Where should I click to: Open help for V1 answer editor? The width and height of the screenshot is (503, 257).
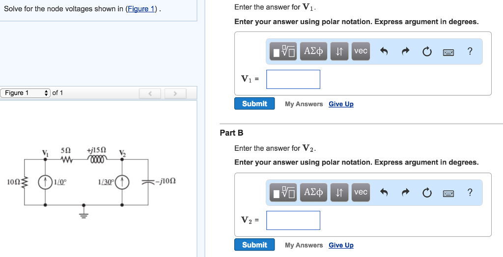tap(470, 51)
